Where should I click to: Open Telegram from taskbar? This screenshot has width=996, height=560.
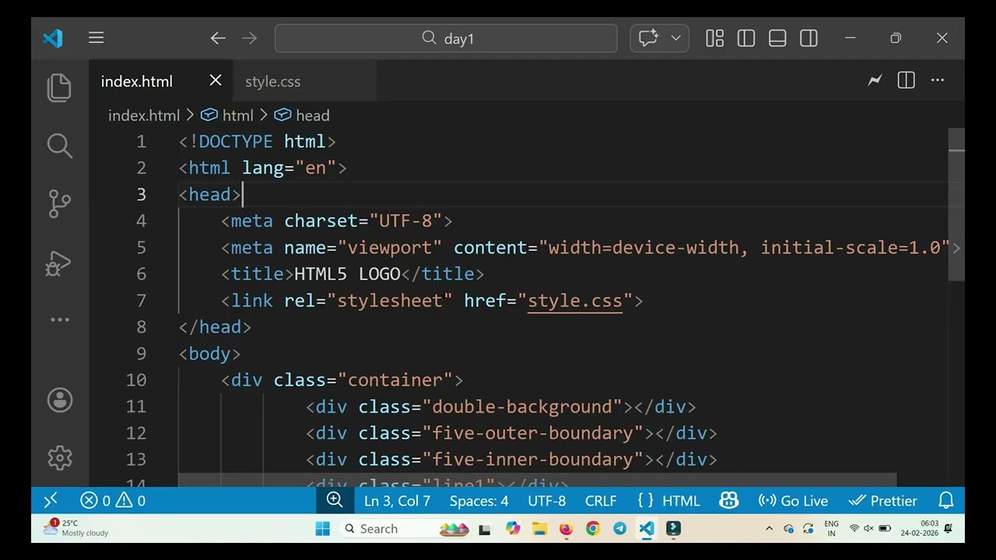[619, 529]
